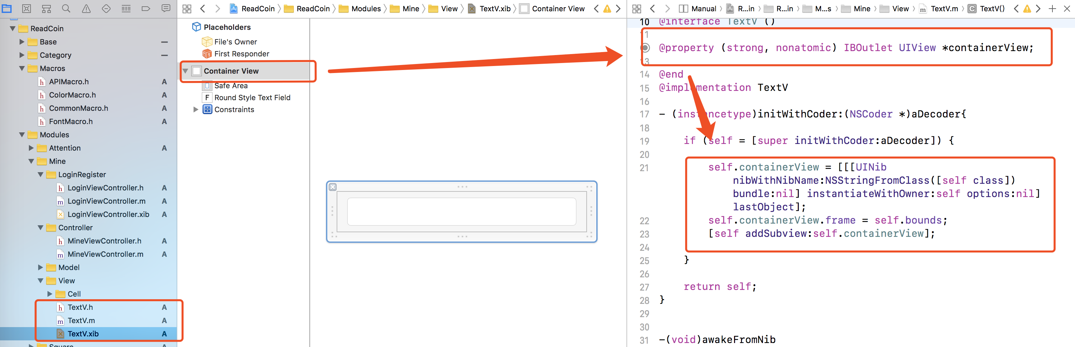This screenshot has height=347, width=1075.
Task: Open LoginViewController.m file
Action: point(107,201)
